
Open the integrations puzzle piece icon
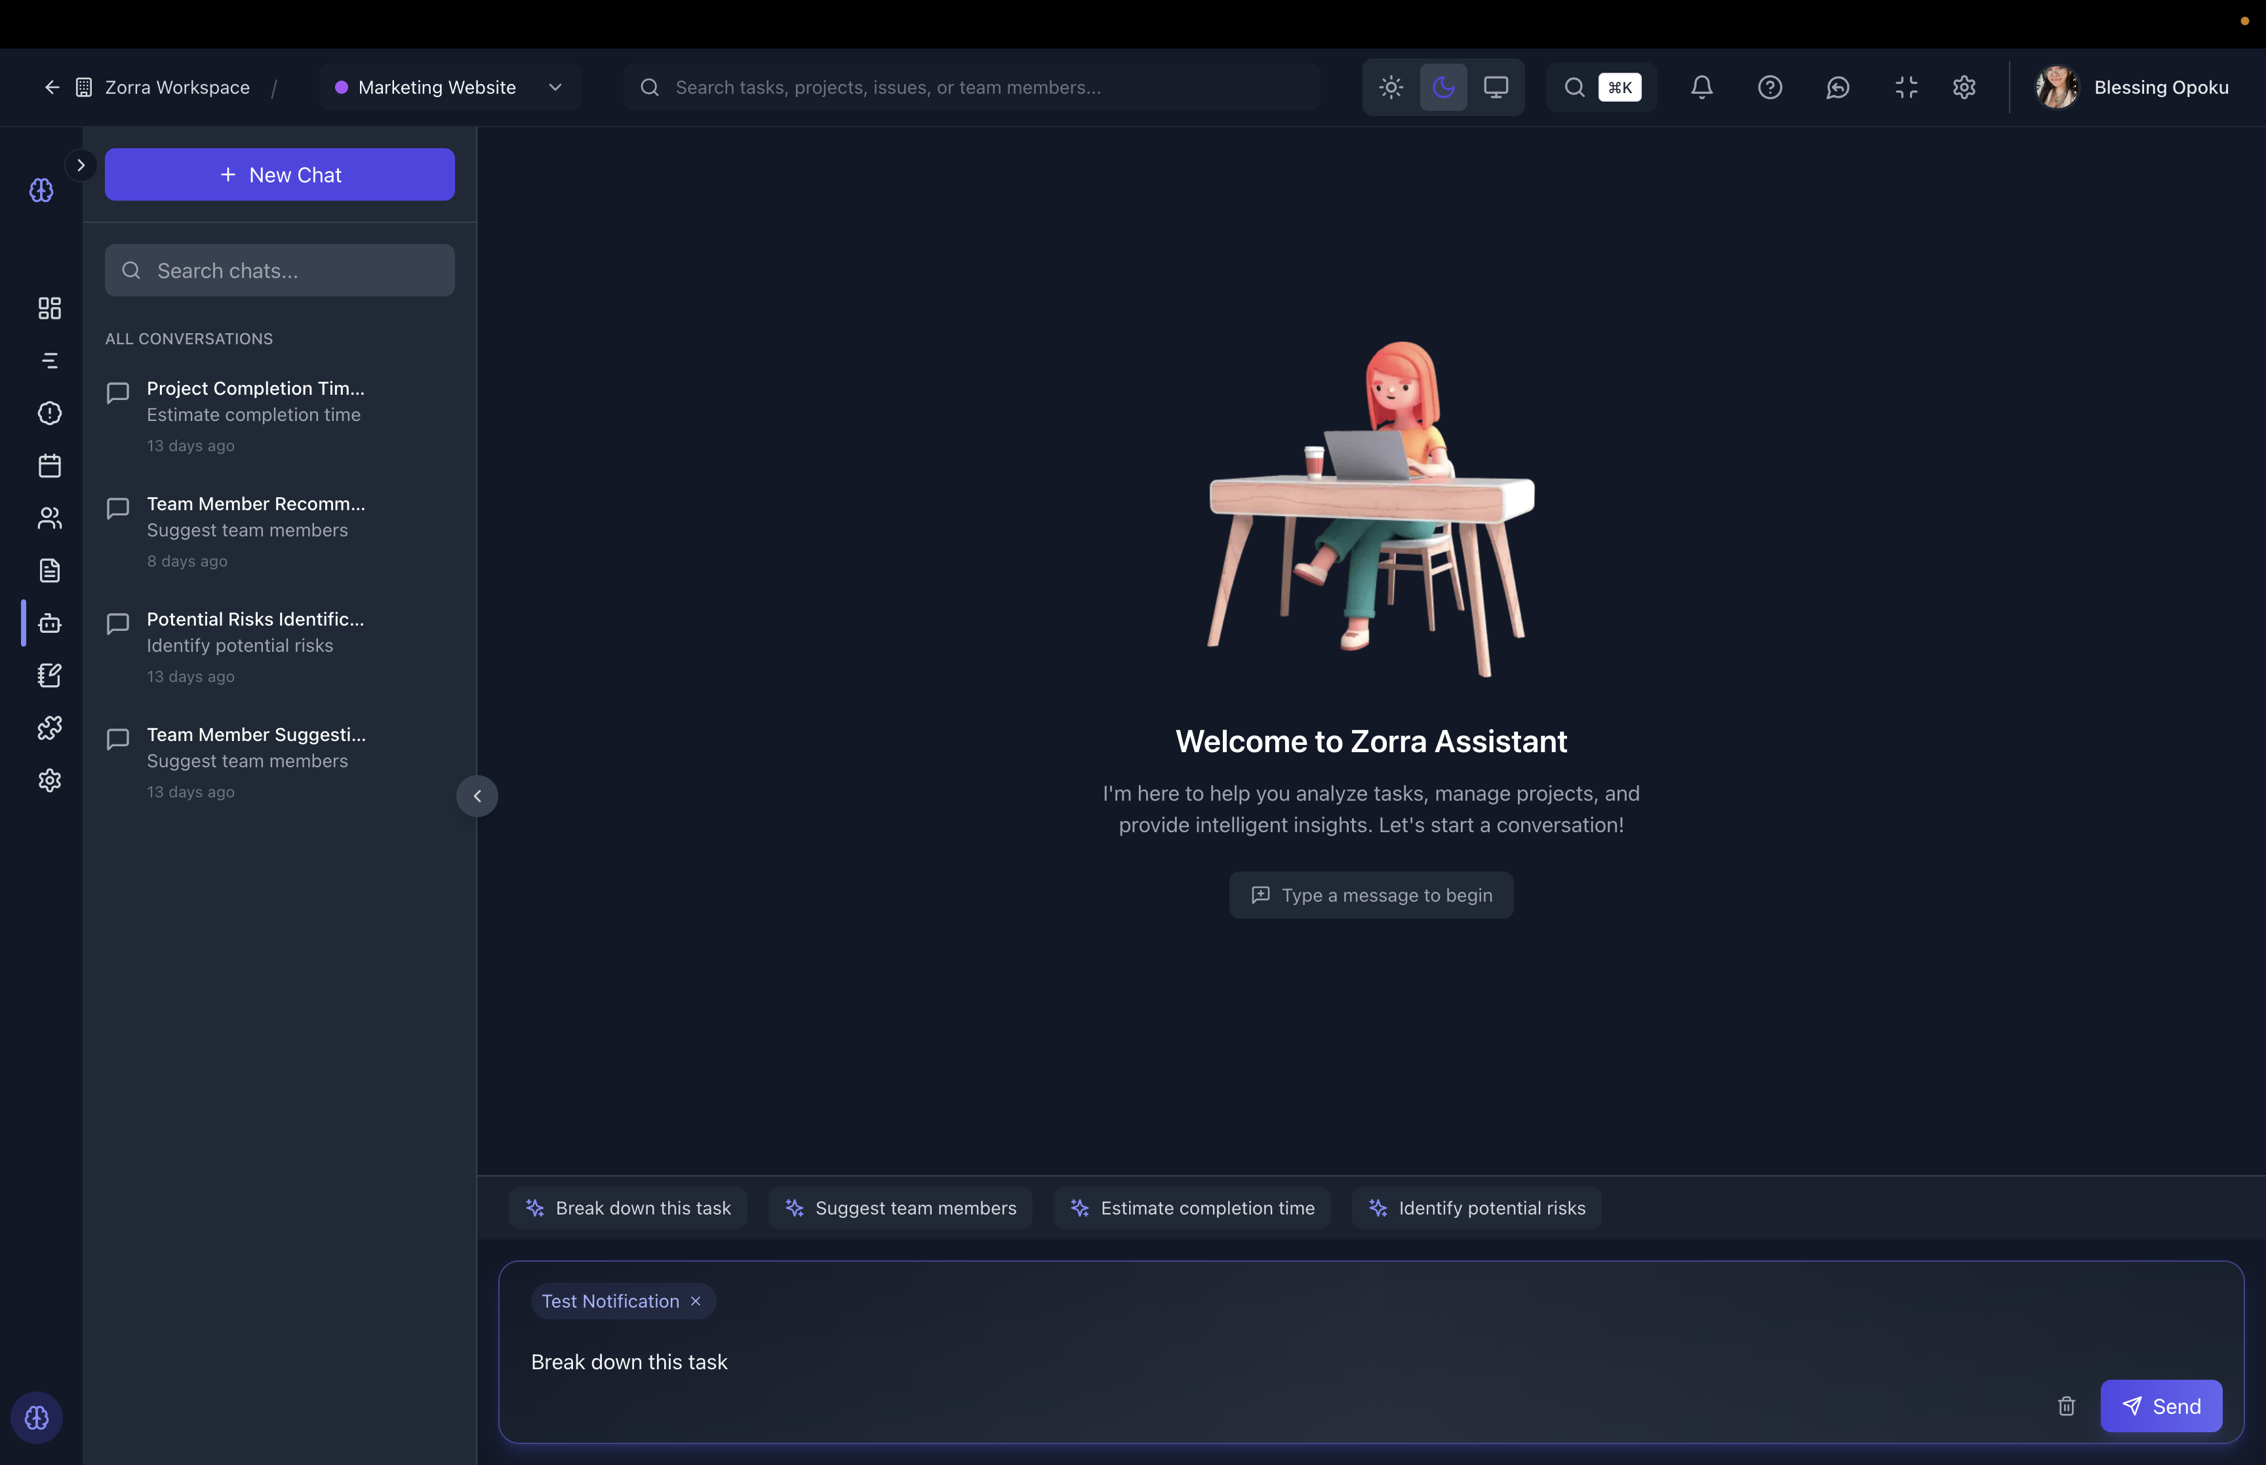tap(49, 728)
